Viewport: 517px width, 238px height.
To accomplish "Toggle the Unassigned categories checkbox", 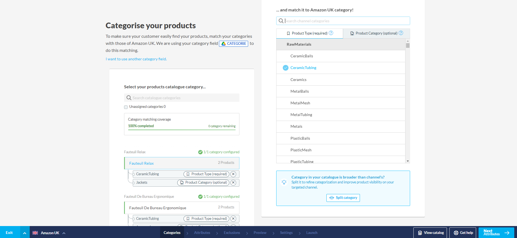I will coord(126,107).
